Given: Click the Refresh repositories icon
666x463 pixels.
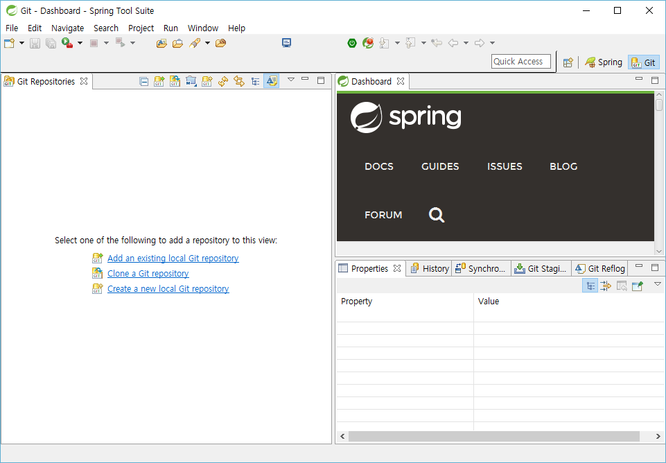Looking at the screenshot, I should click(223, 81).
